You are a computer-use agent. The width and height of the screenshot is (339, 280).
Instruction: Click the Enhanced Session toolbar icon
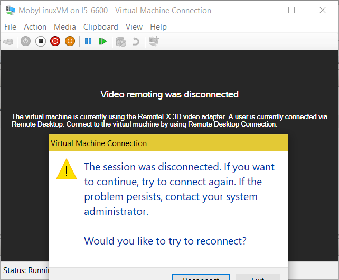click(154, 41)
